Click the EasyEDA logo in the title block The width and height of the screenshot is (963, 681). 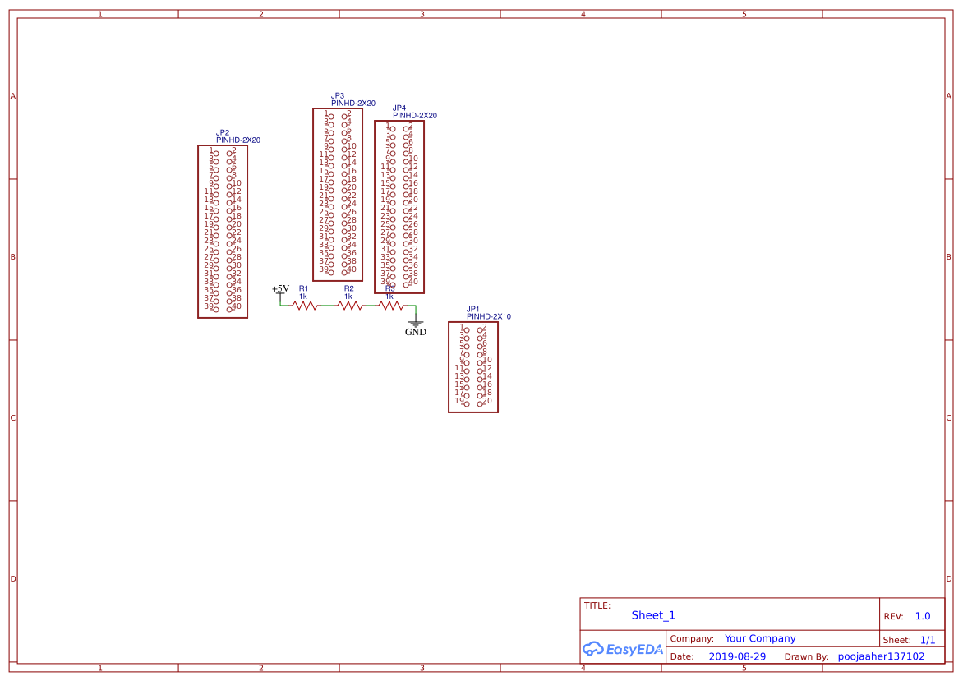coord(622,649)
